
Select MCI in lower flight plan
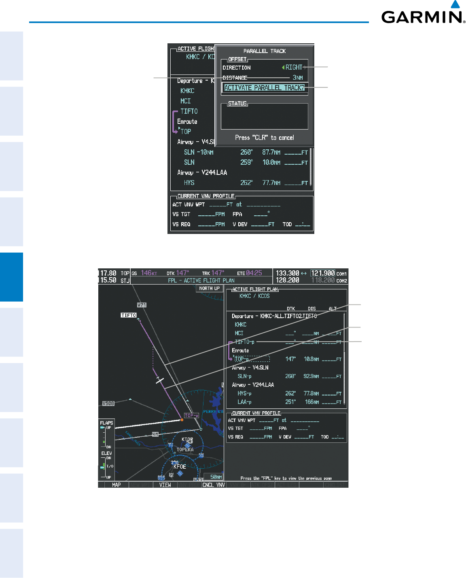pyautogui.click(x=239, y=333)
